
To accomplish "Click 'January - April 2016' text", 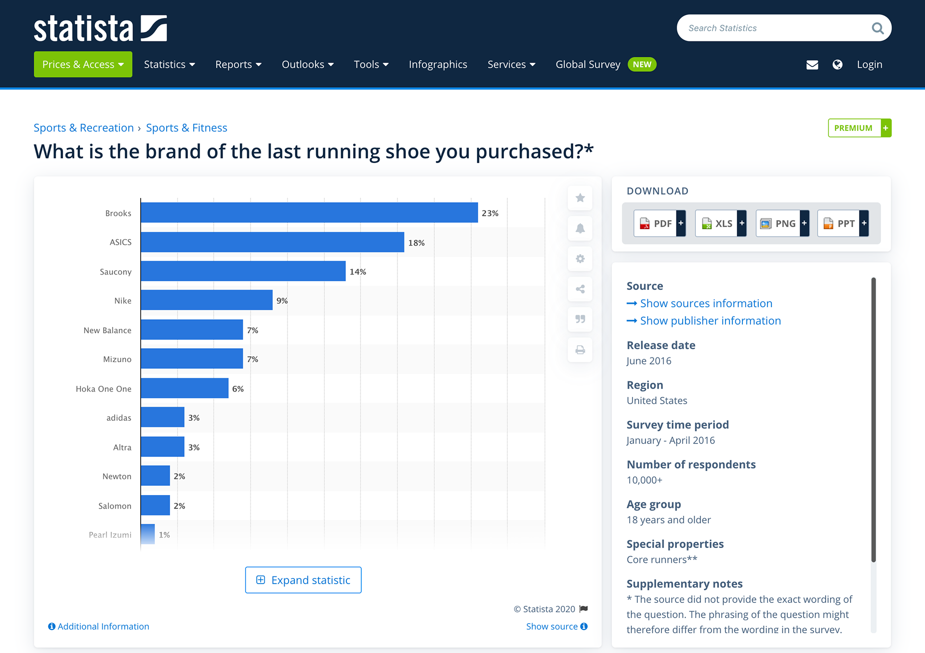I will (671, 440).
